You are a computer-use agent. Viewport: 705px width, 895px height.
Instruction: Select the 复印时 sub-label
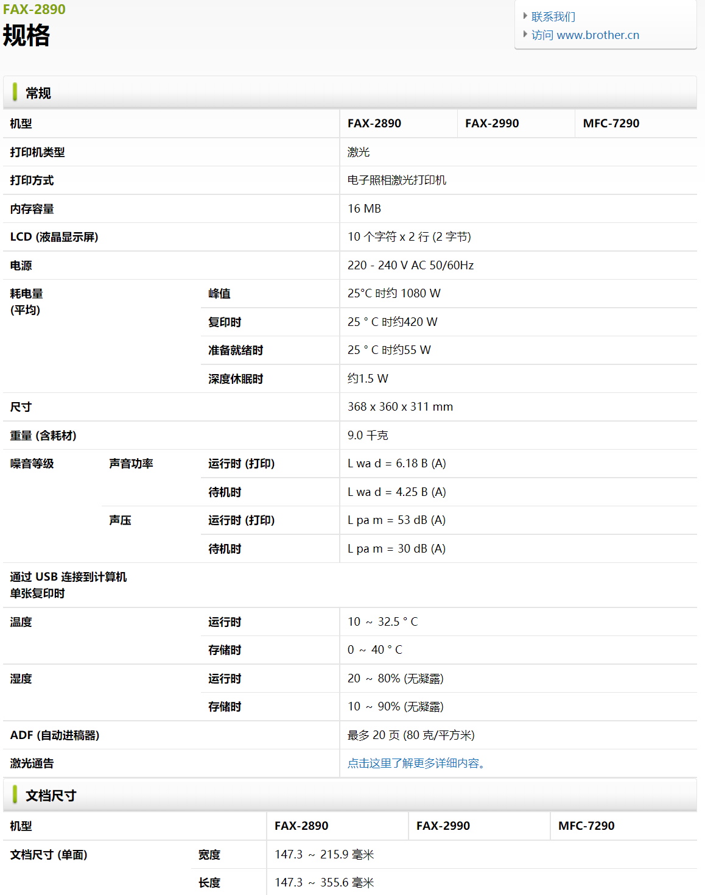pos(225,322)
